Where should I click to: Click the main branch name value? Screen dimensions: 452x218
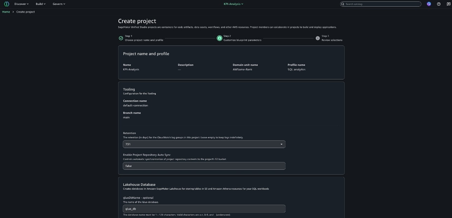pyautogui.click(x=126, y=118)
